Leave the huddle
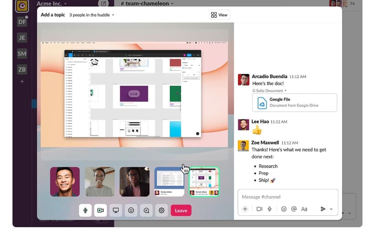366x229 pixels. pyautogui.click(x=181, y=211)
